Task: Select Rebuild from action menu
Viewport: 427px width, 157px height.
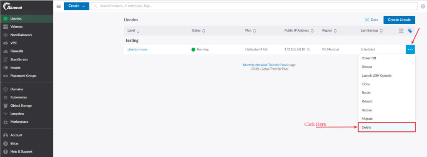Action: [x=387, y=102]
